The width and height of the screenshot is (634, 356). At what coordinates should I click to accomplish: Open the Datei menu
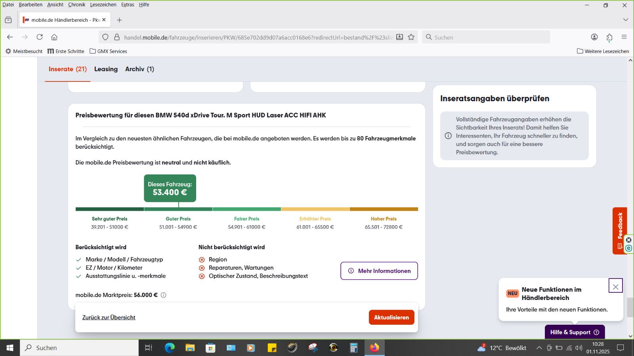pyautogui.click(x=8, y=5)
